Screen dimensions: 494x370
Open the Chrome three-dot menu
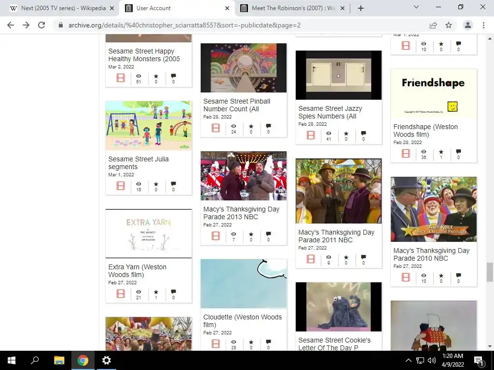[x=483, y=25]
